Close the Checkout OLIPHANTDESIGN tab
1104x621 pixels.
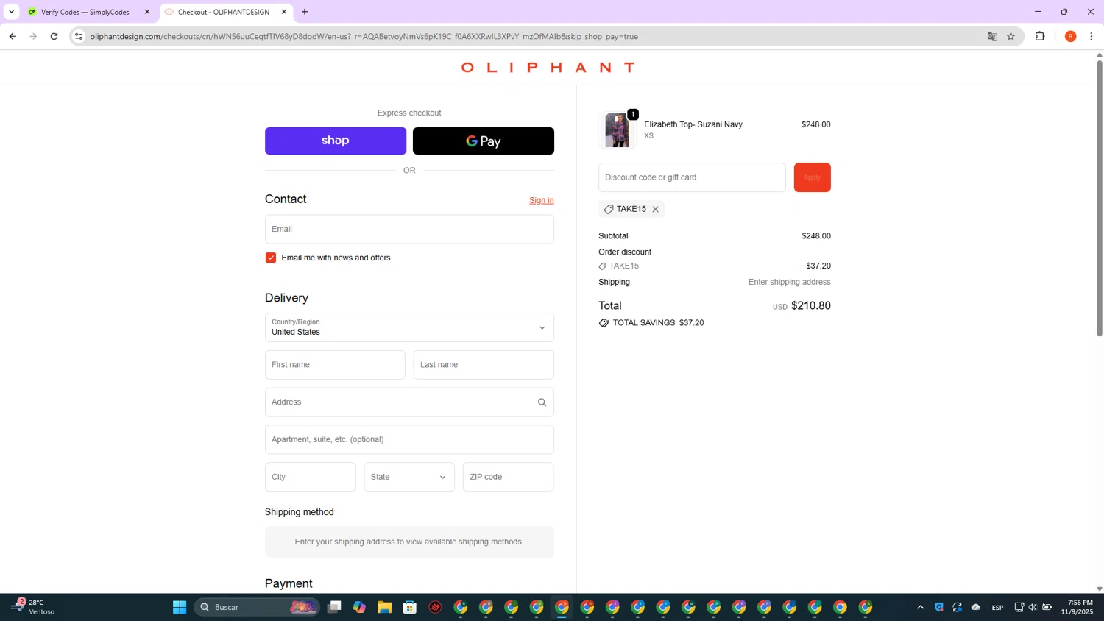click(x=284, y=12)
